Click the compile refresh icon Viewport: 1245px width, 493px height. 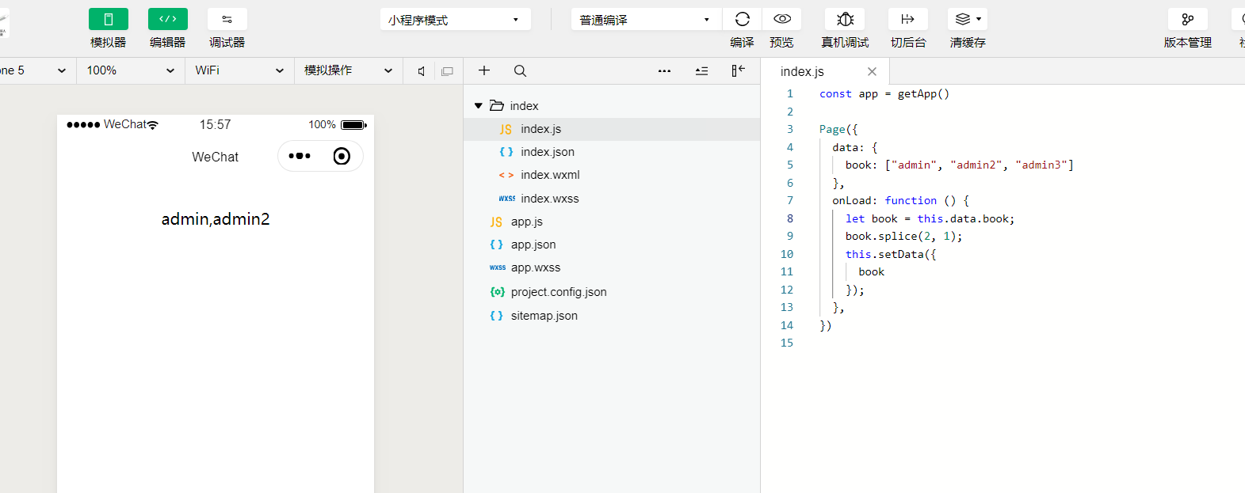point(742,19)
